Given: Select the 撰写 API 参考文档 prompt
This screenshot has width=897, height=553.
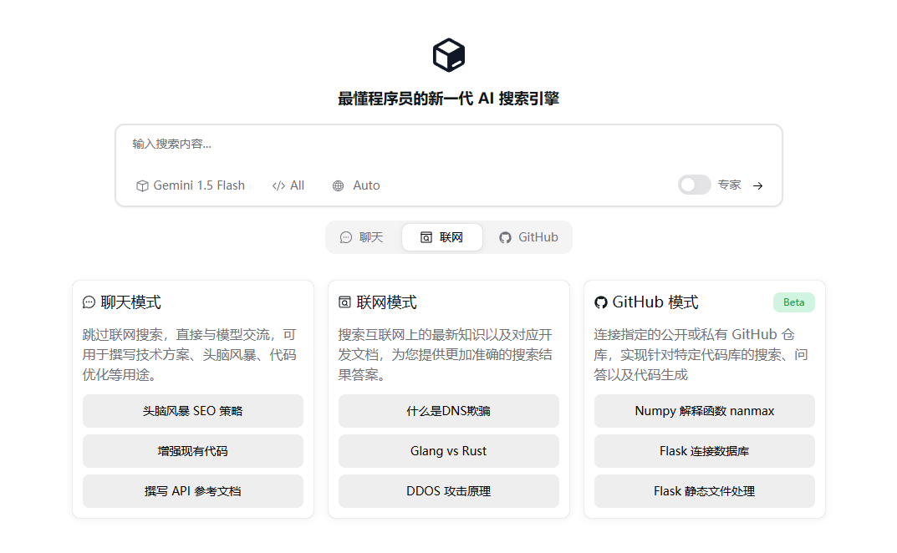Looking at the screenshot, I should click(193, 491).
